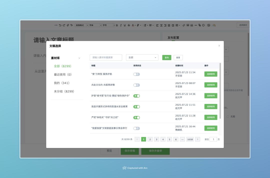Disable the 是 toggle for 护苗"绿书签"在行动

coord(136,96)
